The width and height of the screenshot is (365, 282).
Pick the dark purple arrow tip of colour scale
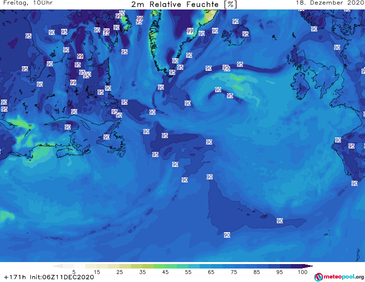[x=308, y=266]
